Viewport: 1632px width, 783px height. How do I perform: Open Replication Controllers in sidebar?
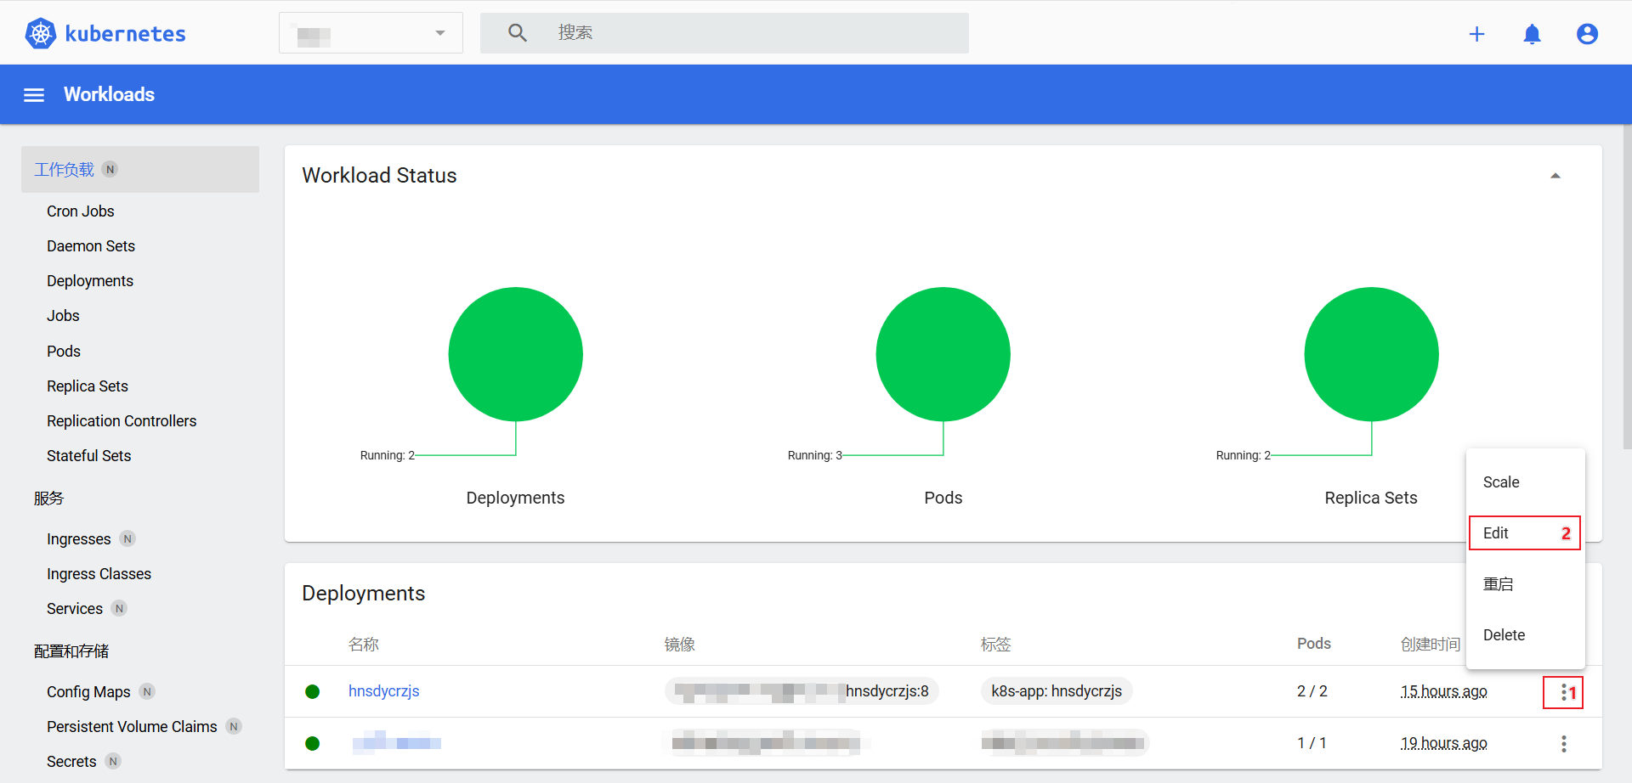click(122, 421)
